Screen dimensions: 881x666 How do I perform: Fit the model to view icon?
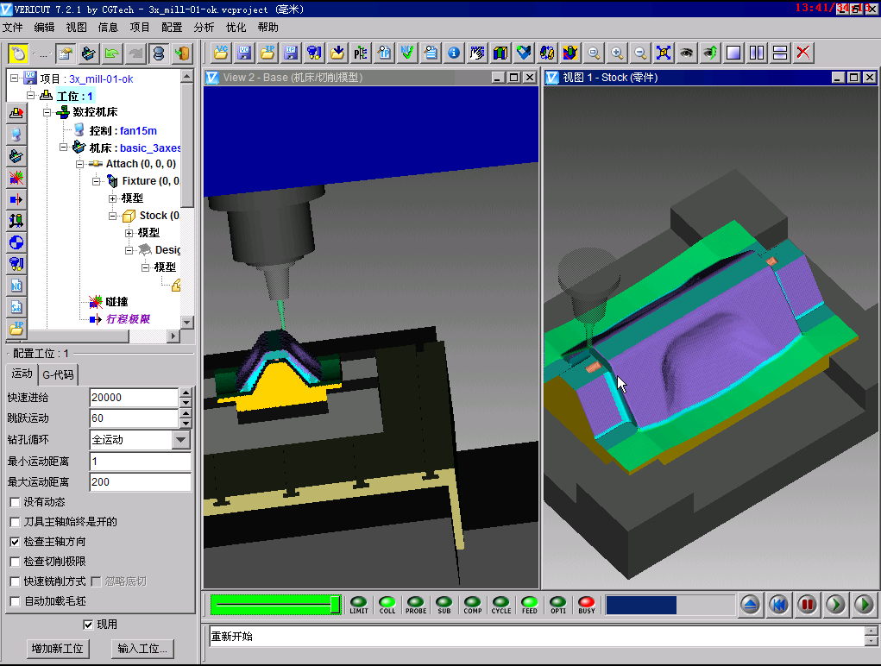[x=664, y=53]
